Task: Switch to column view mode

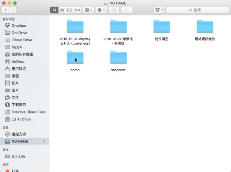Action: [70, 10]
